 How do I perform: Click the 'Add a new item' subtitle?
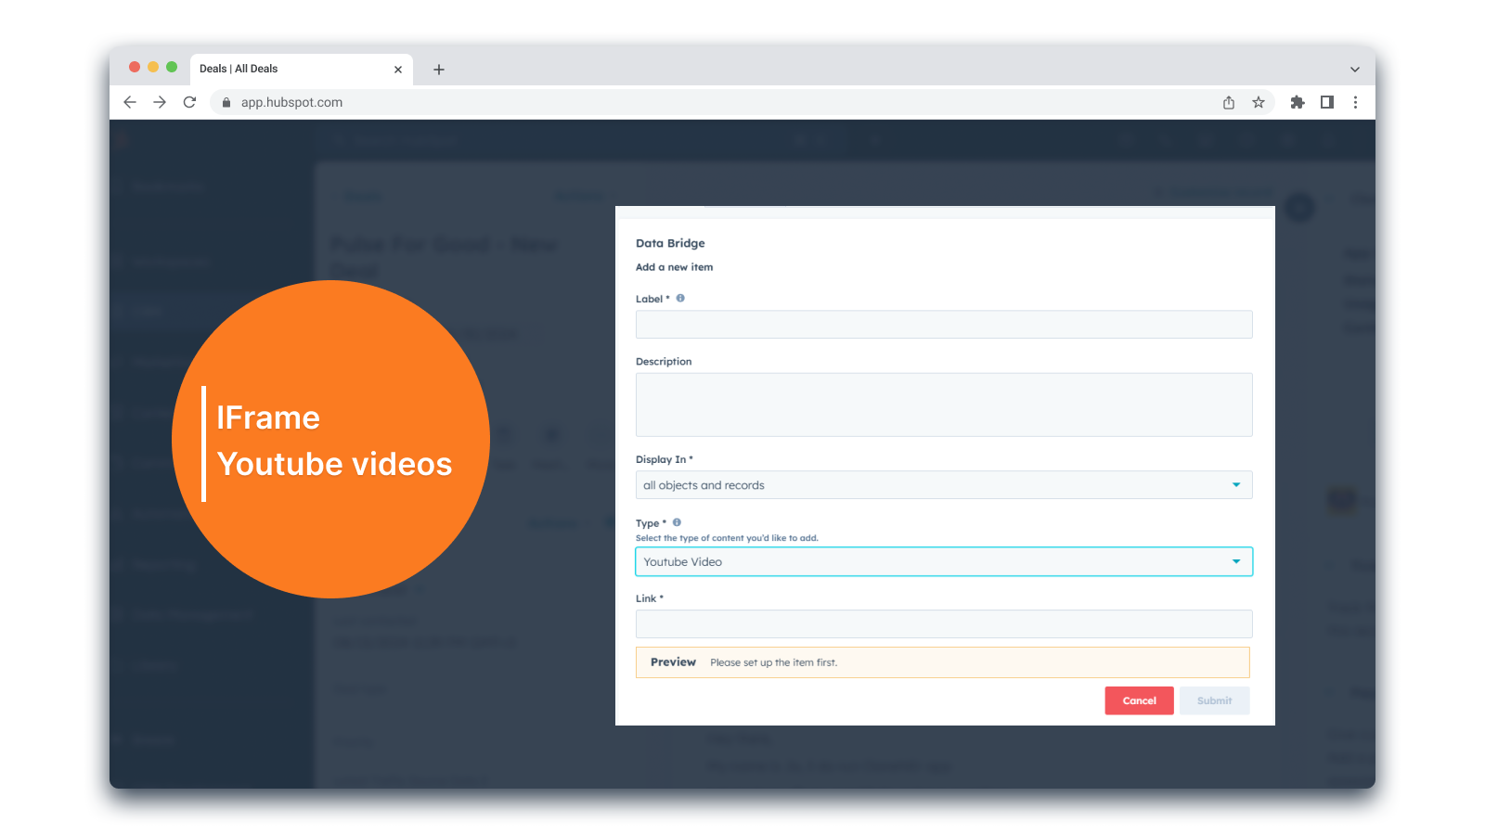pos(674,267)
